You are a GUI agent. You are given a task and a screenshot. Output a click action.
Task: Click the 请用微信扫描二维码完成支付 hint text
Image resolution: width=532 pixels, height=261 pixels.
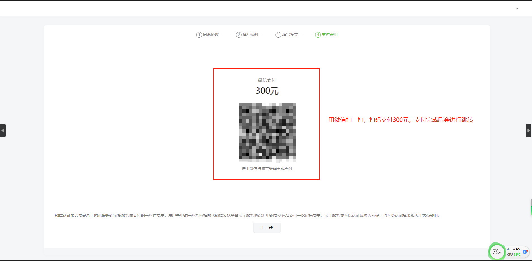click(x=267, y=169)
